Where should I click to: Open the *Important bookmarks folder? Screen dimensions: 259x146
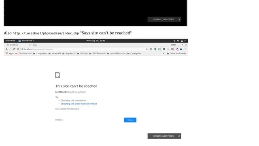pos(40,54)
